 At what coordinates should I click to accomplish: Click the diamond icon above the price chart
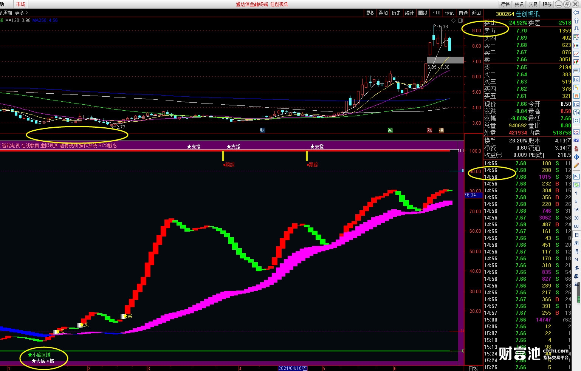[454, 20]
